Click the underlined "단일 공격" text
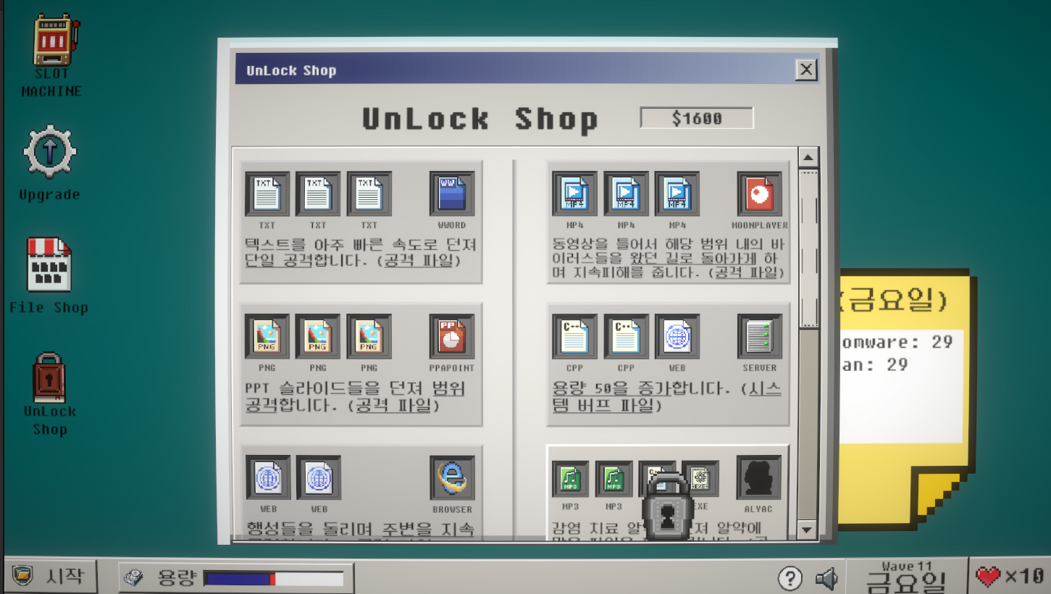The height and width of the screenshot is (594, 1051). pos(278,260)
